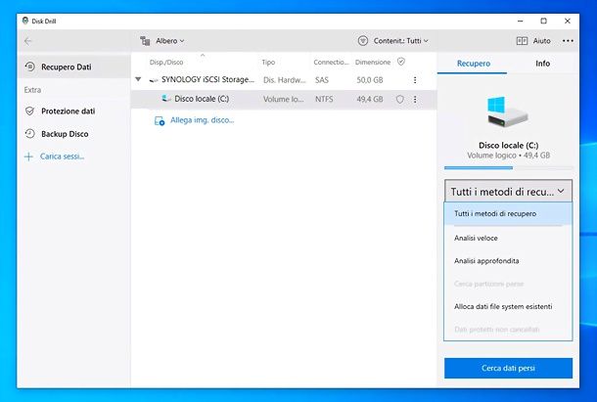The height and width of the screenshot is (402, 597).
Task: Choose Tutti i metodi di recupero option
Action: pyautogui.click(x=508, y=213)
